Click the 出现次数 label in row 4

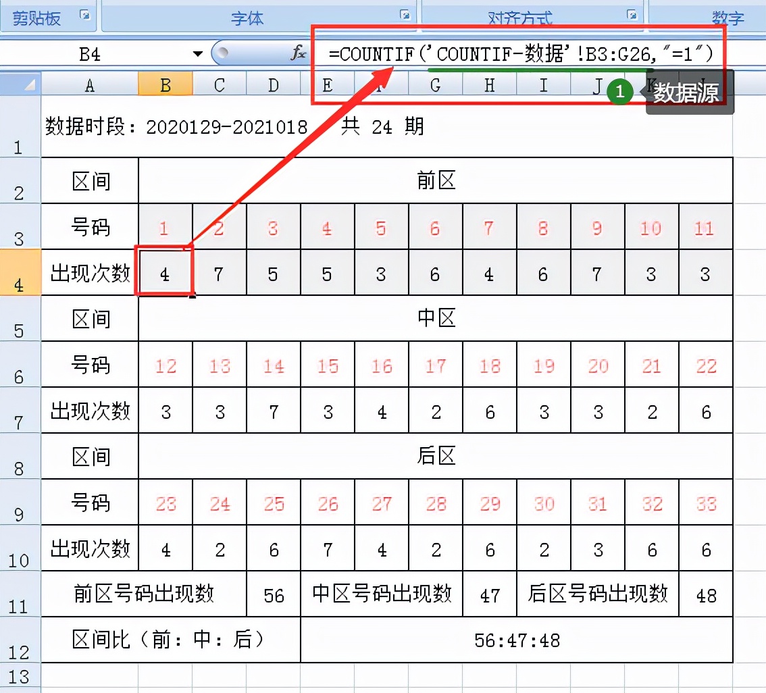click(90, 272)
